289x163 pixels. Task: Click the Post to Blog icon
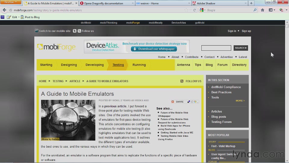[22, 17]
